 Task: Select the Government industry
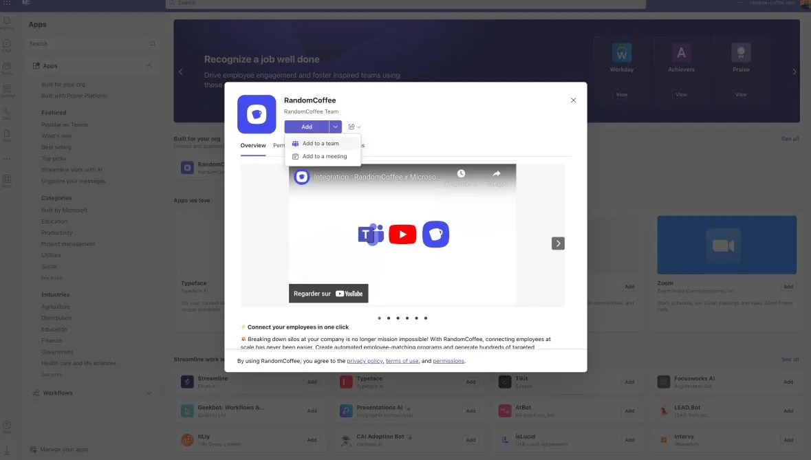(x=57, y=352)
